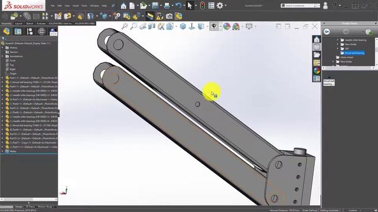Open dropdown arrow next to New document icon
378x212 pixels.
click(138, 5)
